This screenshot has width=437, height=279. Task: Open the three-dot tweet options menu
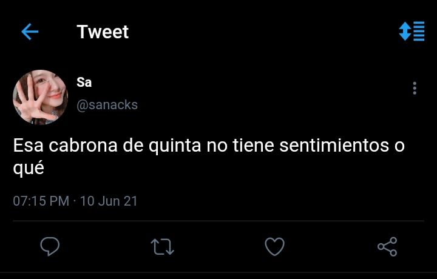(415, 89)
